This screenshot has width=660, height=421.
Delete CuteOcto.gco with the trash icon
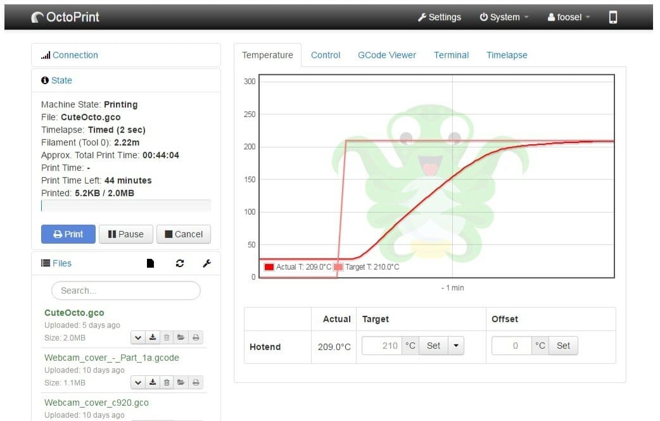click(x=167, y=337)
